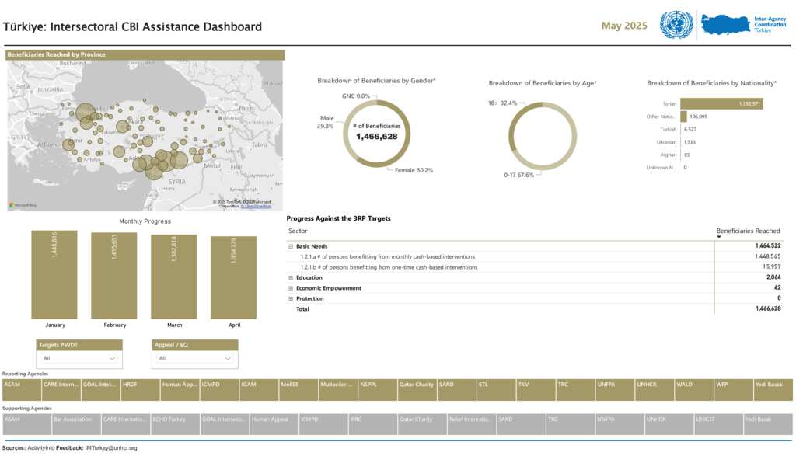This screenshot has height=456, width=796.
Task: Open the Appeal / EQ dropdown
Action: pyautogui.click(x=195, y=359)
